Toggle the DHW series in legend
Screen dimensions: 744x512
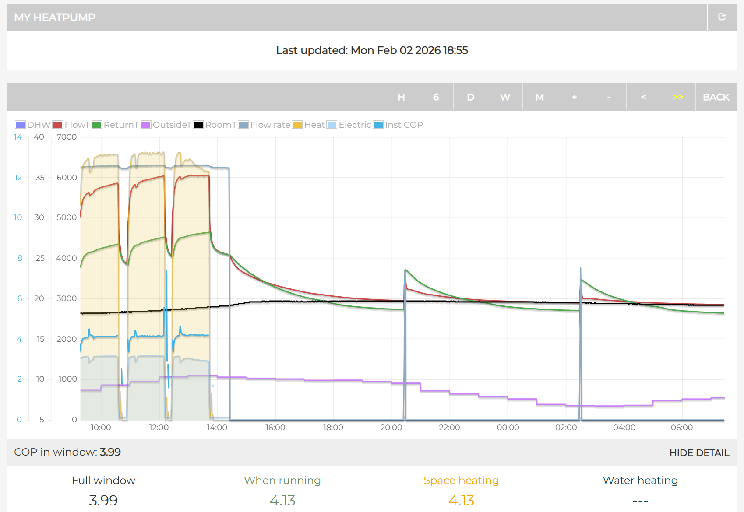[33, 125]
